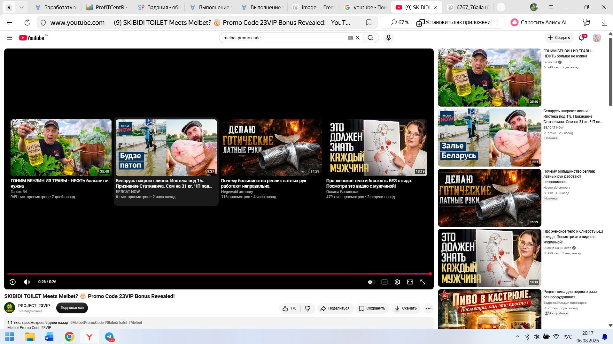Switch to the 6767_76alla browser tab

[x=468, y=7]
